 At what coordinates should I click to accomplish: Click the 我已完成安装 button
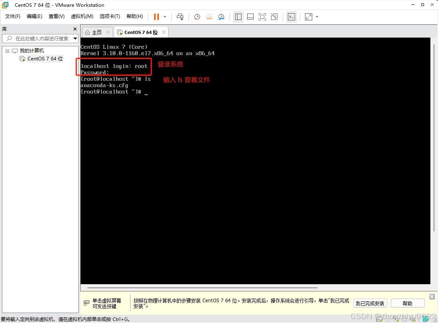point(370,303)
